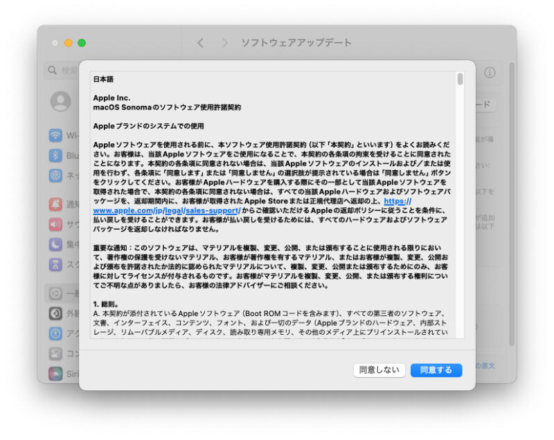Click the user account avatar
The image size is (554, 440).
pyautogui.click(x=61, y=102)
